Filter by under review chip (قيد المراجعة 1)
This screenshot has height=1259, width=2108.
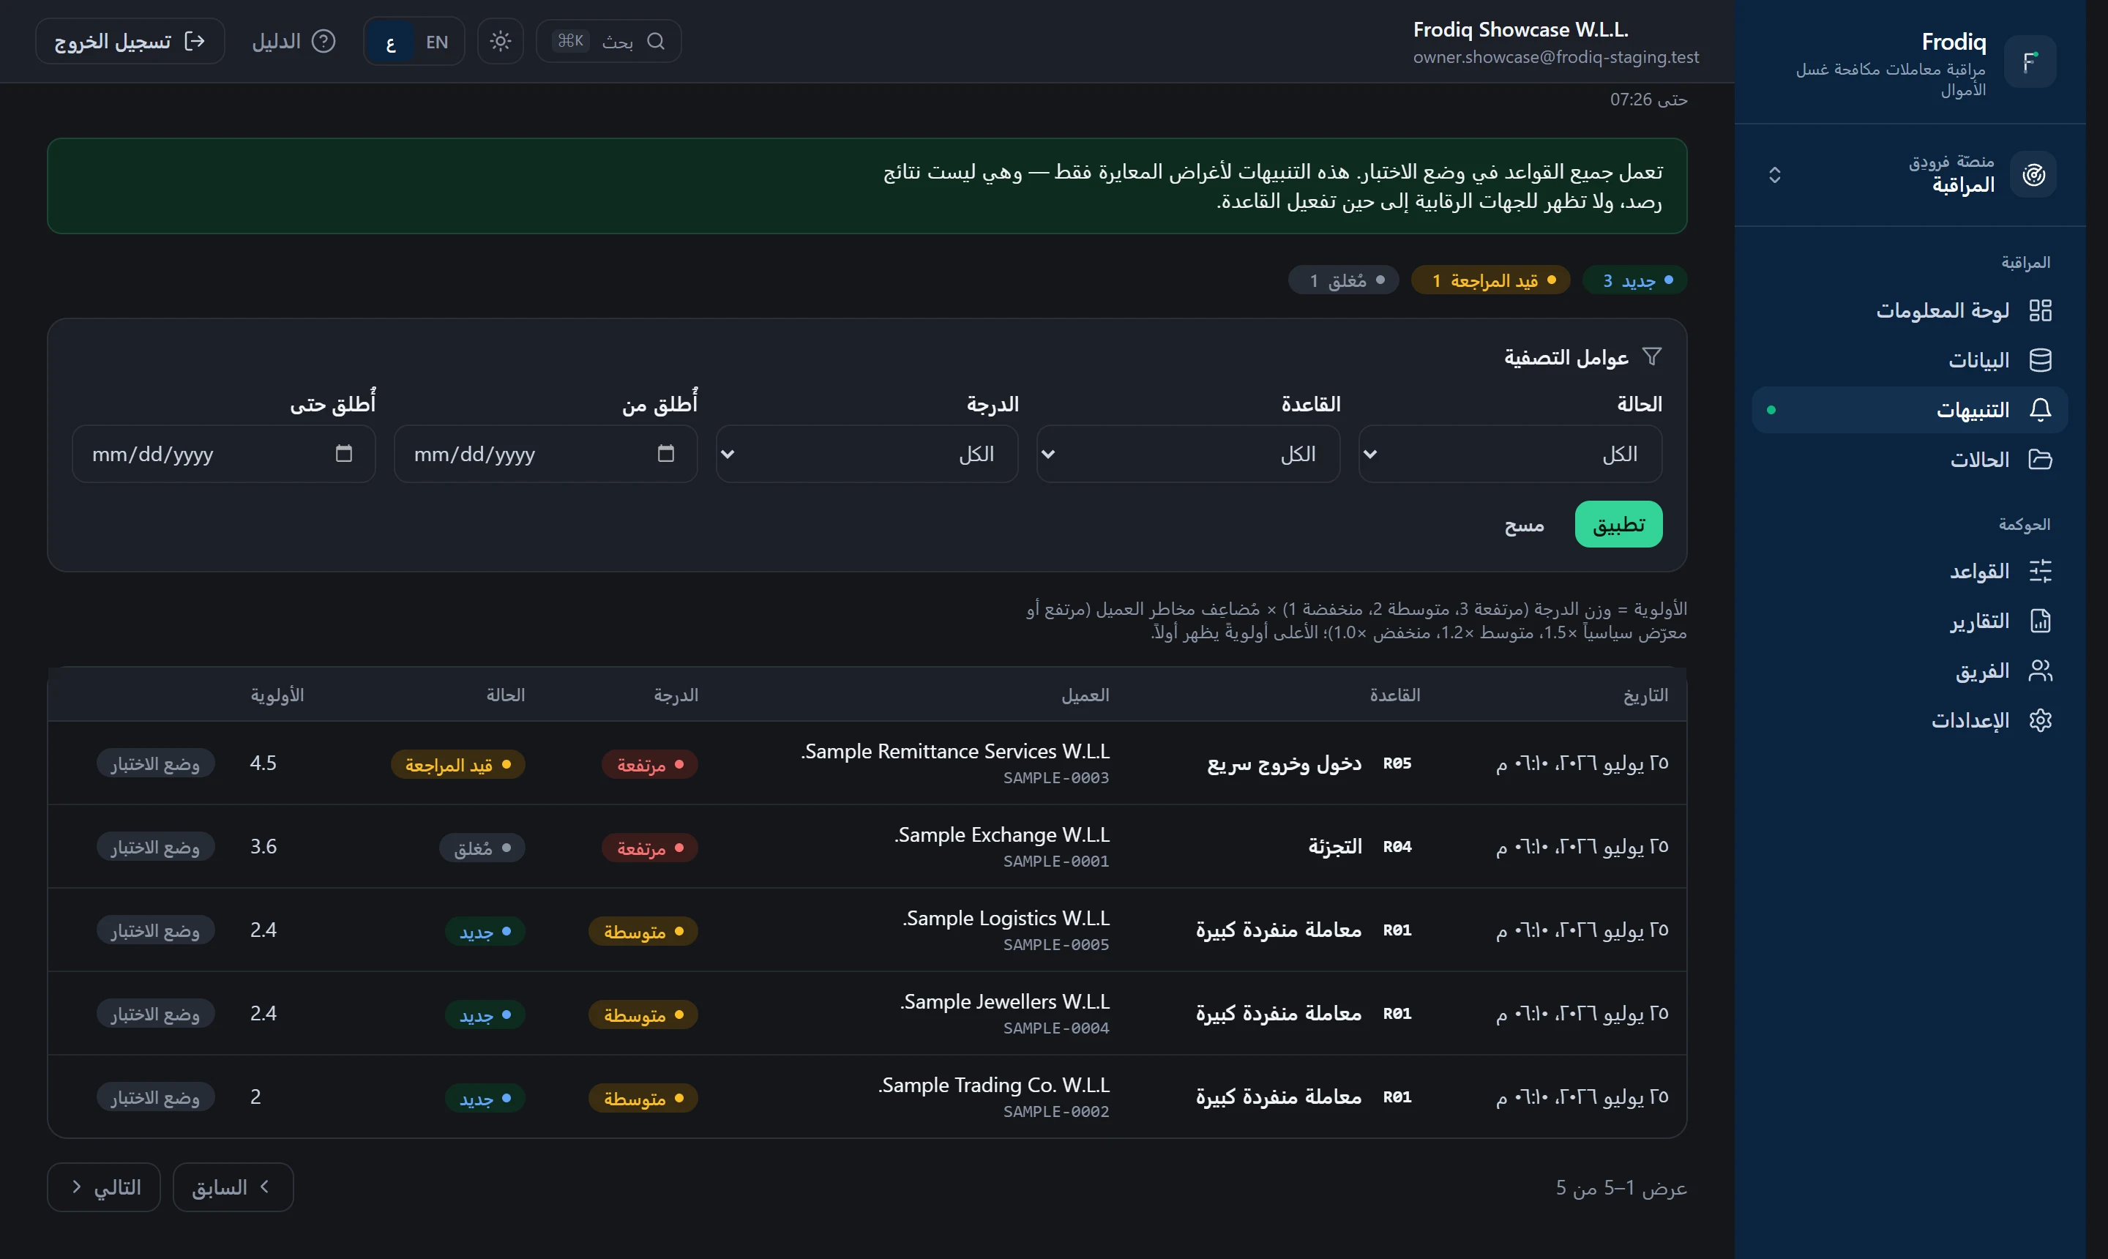click(1490, 280)
